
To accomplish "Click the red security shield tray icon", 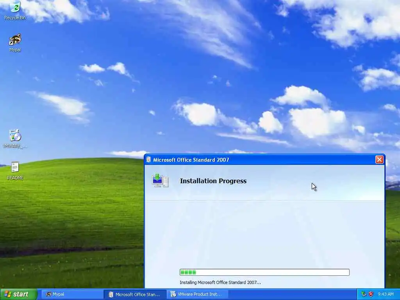I will tap(371, 294).
